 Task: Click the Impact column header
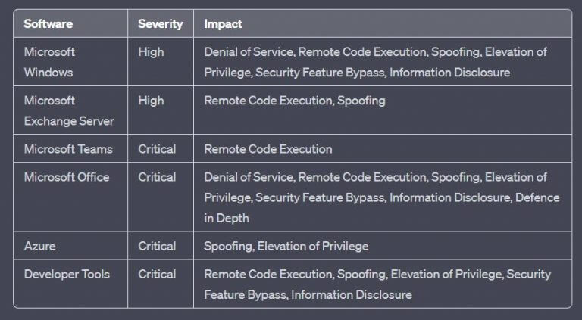tap(223, 23)
